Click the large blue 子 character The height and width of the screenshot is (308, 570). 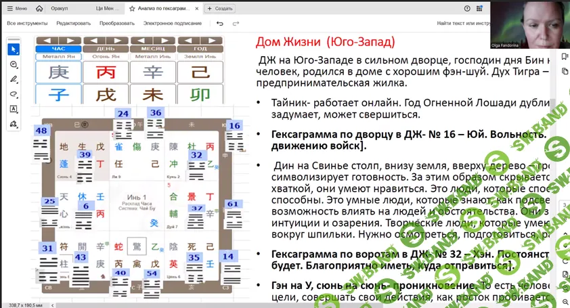click(58, 95)
